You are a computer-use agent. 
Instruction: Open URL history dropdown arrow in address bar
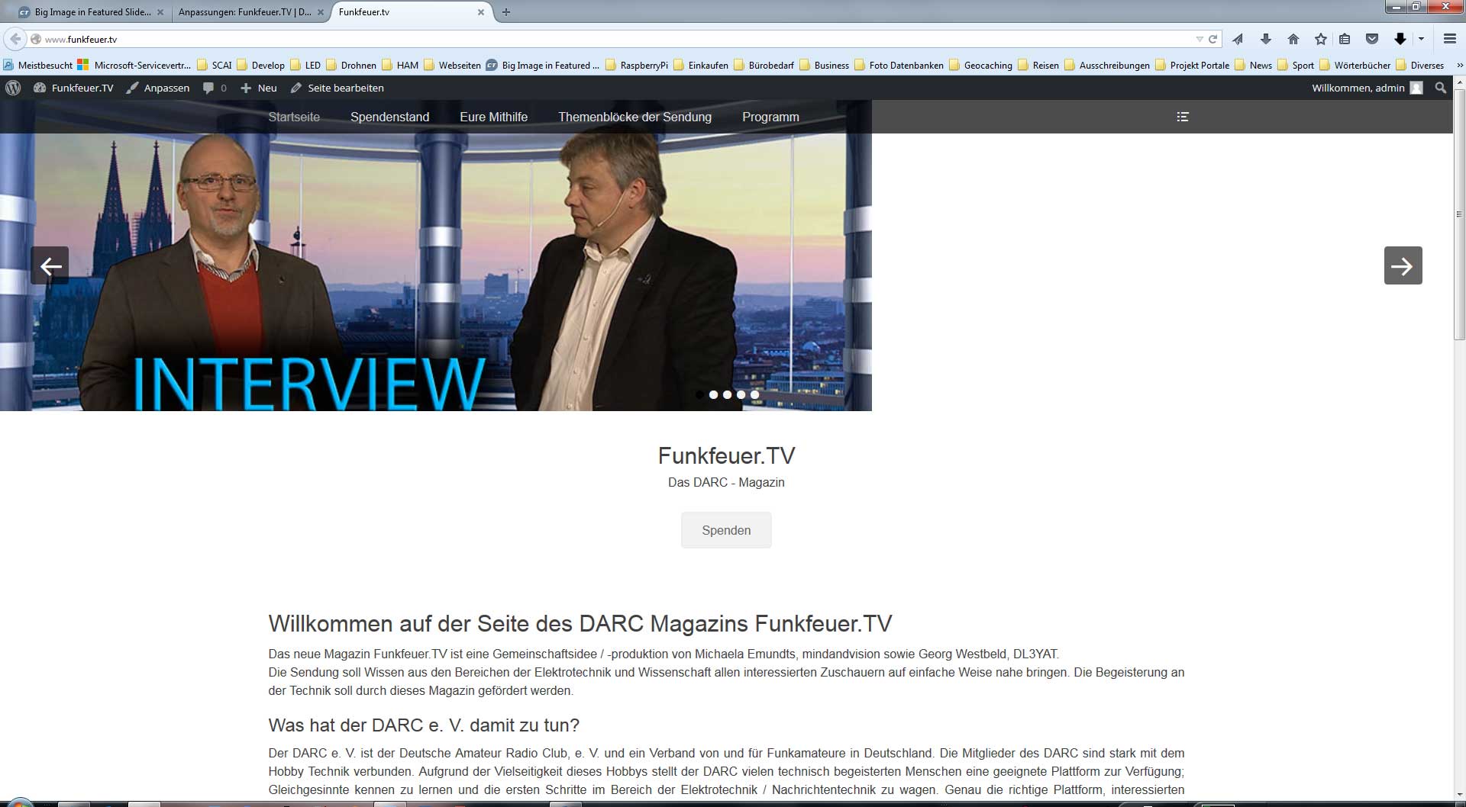click(1200, 39)
